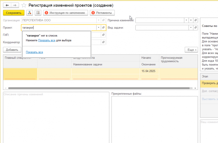
Task: Save the document with Сохранить
Action: (14, 13)
